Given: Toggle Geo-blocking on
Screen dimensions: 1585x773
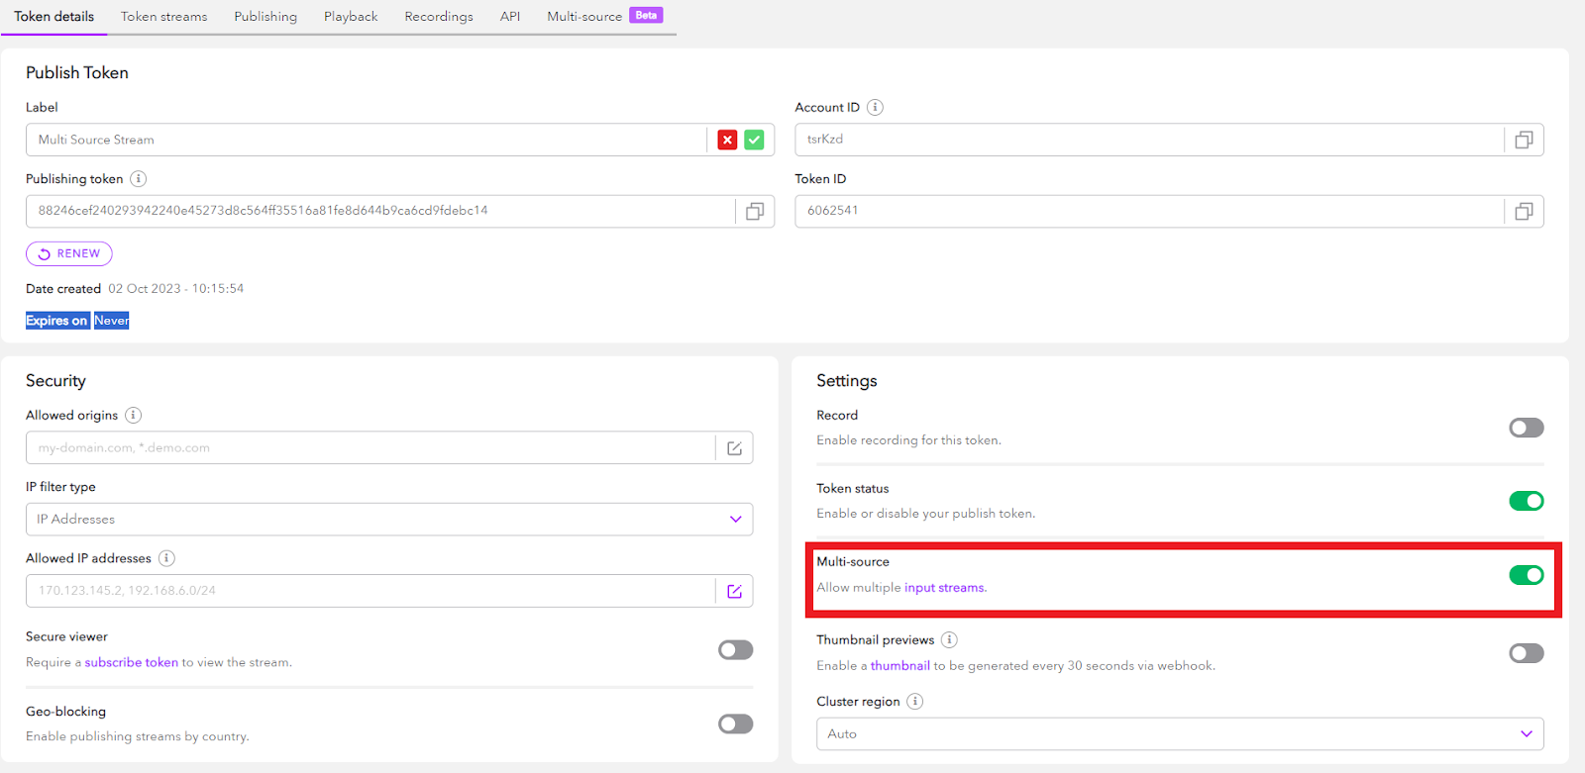Looking at the screenshot, I should pos(735,725).
